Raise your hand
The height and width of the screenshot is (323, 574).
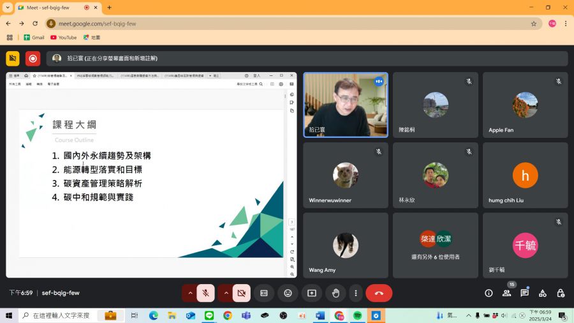click(x=335, y=293)
